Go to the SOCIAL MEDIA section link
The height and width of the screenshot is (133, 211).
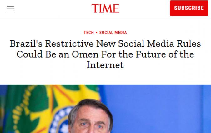113,33
